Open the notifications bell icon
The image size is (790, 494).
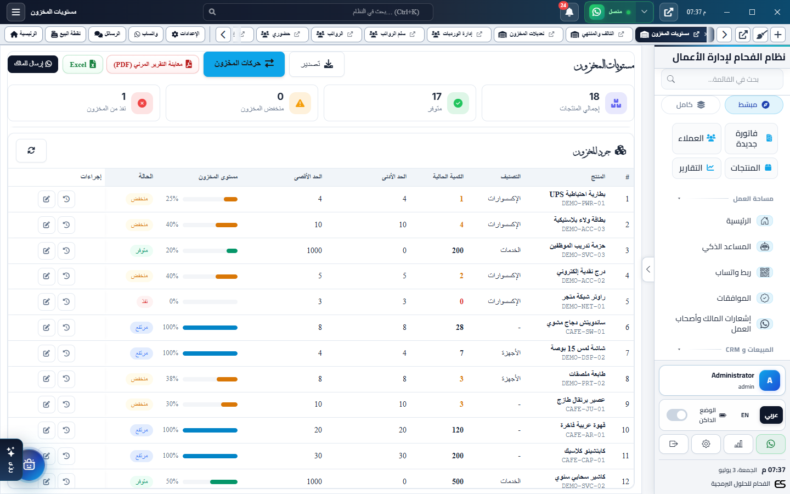[569, 12]
